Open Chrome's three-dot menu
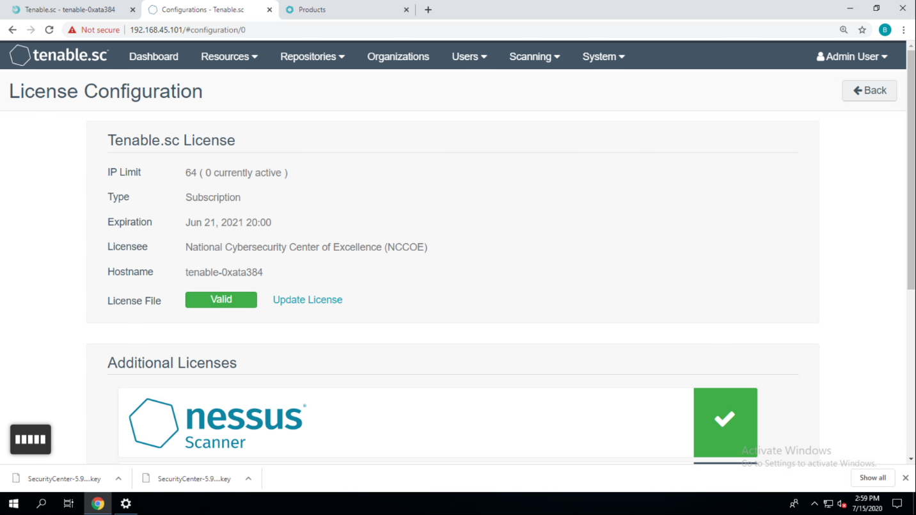 tap(904, 29)
